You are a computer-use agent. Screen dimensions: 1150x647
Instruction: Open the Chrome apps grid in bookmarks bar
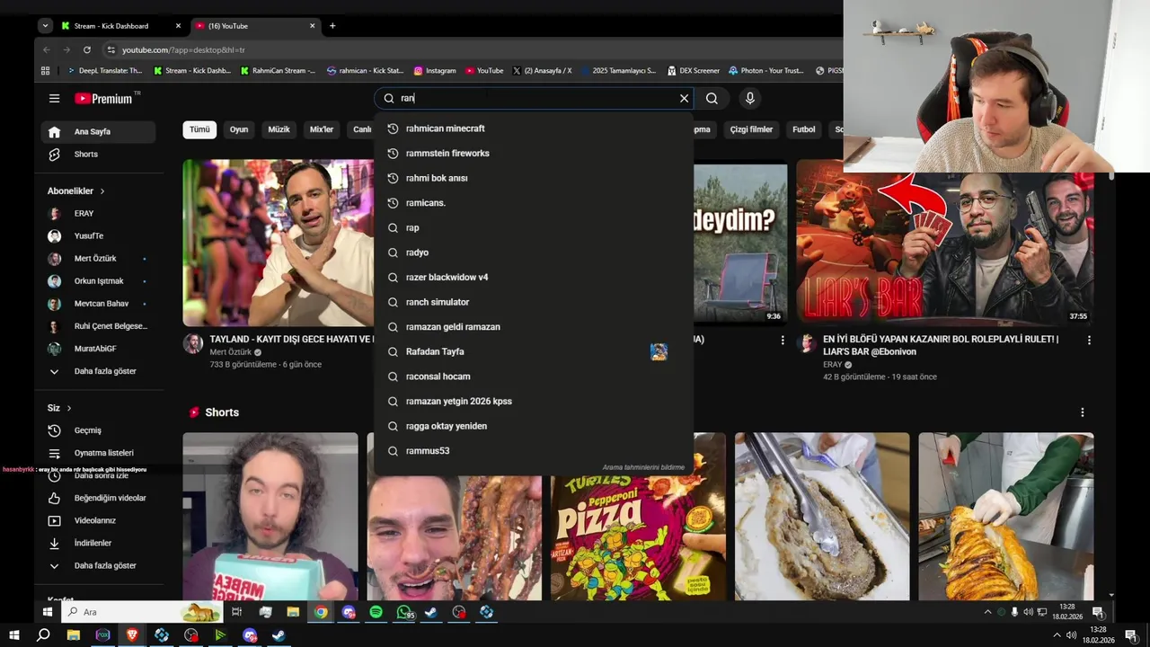click(46, 70)
